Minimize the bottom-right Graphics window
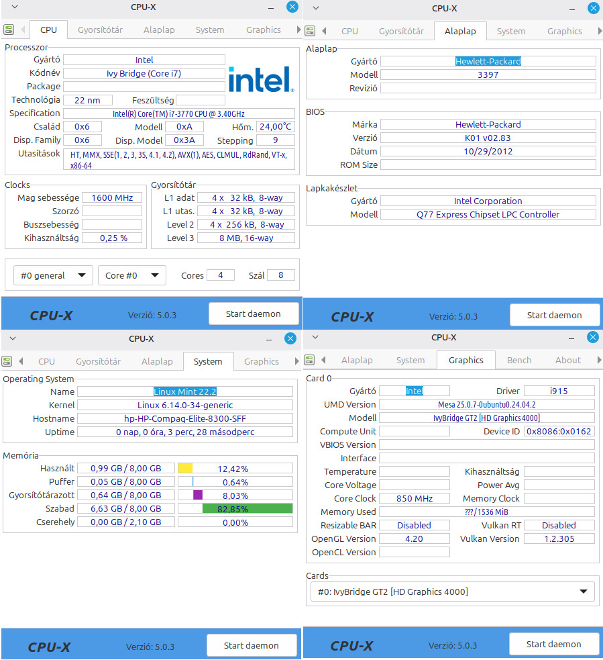The width and height of the screenshot is (603, 660). 571,338
